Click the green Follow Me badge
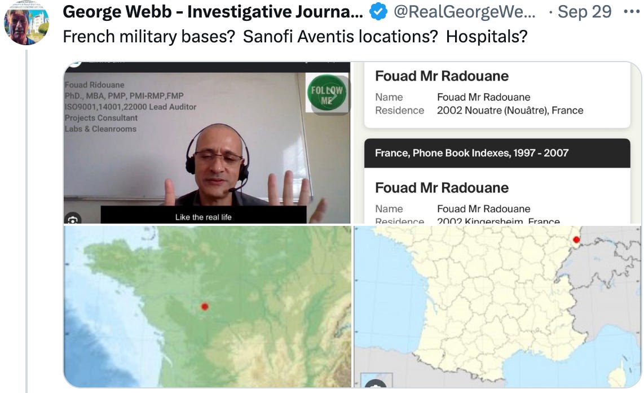 pos(327,93)
